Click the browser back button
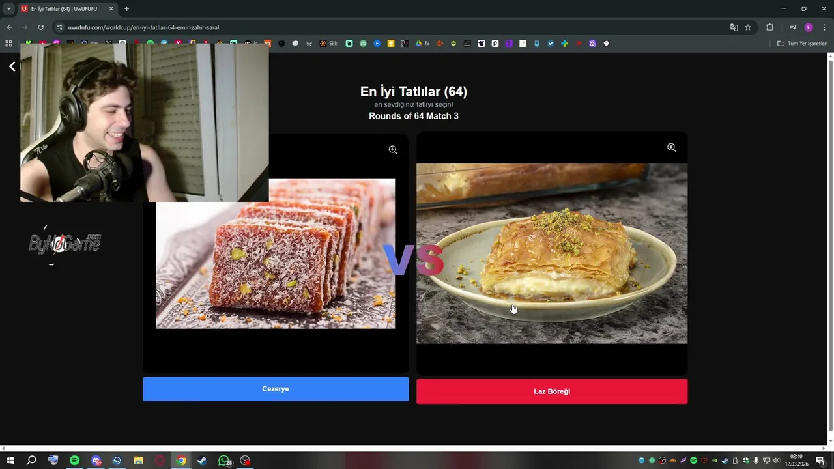 click(x=9, y=27)
